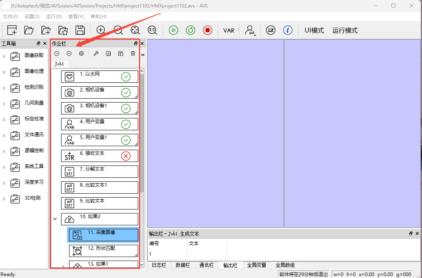422x278 pixels.
Task: Click the 1:1 actual size zoom icon
Action: [x=152, y=30]
